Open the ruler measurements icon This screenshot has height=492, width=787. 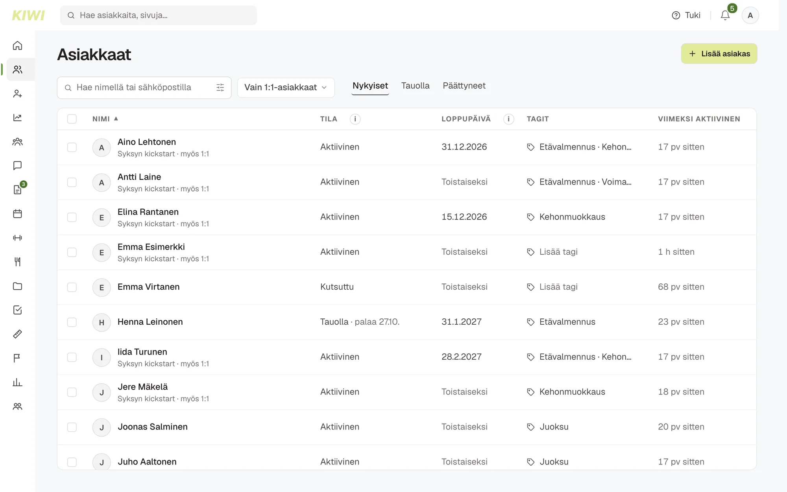tap(17, 334)
